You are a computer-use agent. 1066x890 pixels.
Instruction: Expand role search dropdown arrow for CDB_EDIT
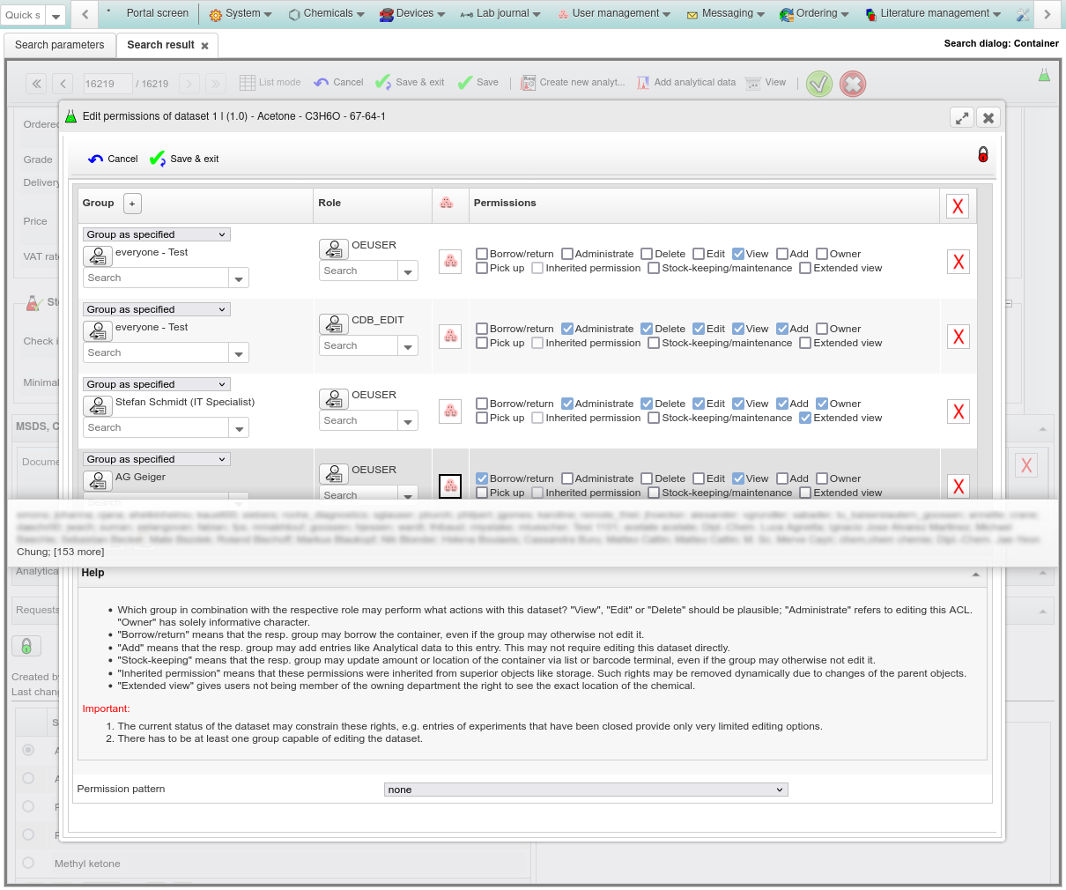408,346
